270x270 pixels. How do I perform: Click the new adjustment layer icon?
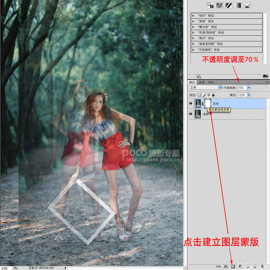(x=240, y=267)
